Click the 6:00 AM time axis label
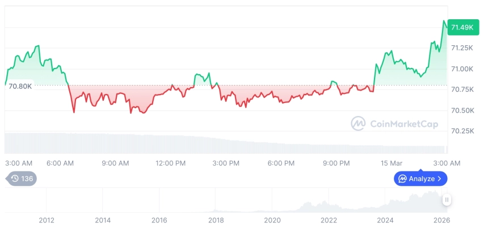Viewport: 488px width, 227px height. click(60, 163)
